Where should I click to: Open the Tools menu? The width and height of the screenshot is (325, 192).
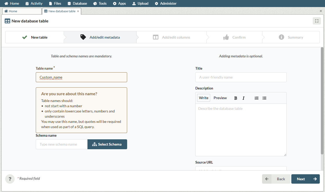pyautogui.click(x=100, y=3)
